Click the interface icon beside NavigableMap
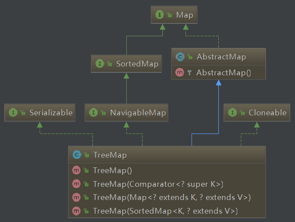This screenshot has width=295, height=222. pyautogui.click(x=93, y=112)
